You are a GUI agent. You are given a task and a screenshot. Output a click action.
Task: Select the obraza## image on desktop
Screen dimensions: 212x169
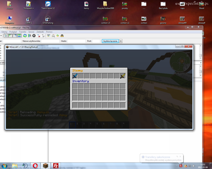pos(182,20)
